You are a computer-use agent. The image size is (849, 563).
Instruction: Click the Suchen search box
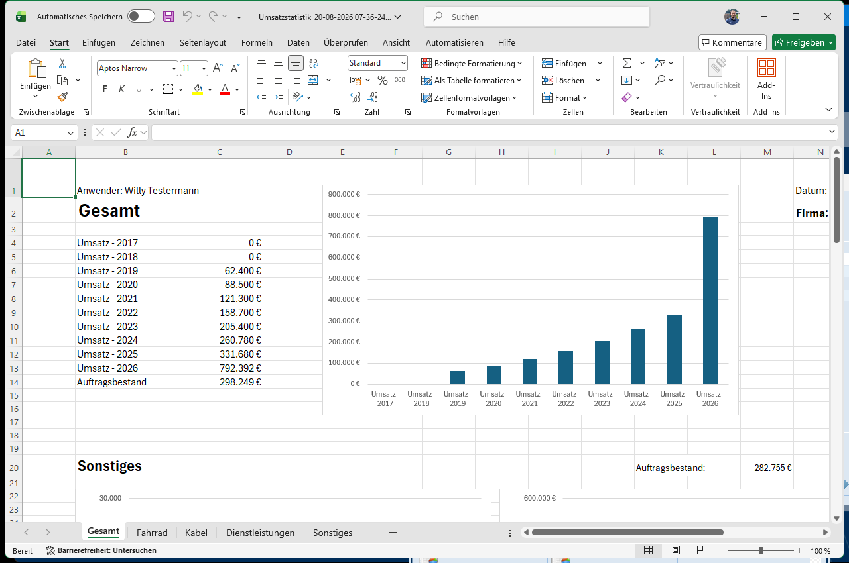537,17
